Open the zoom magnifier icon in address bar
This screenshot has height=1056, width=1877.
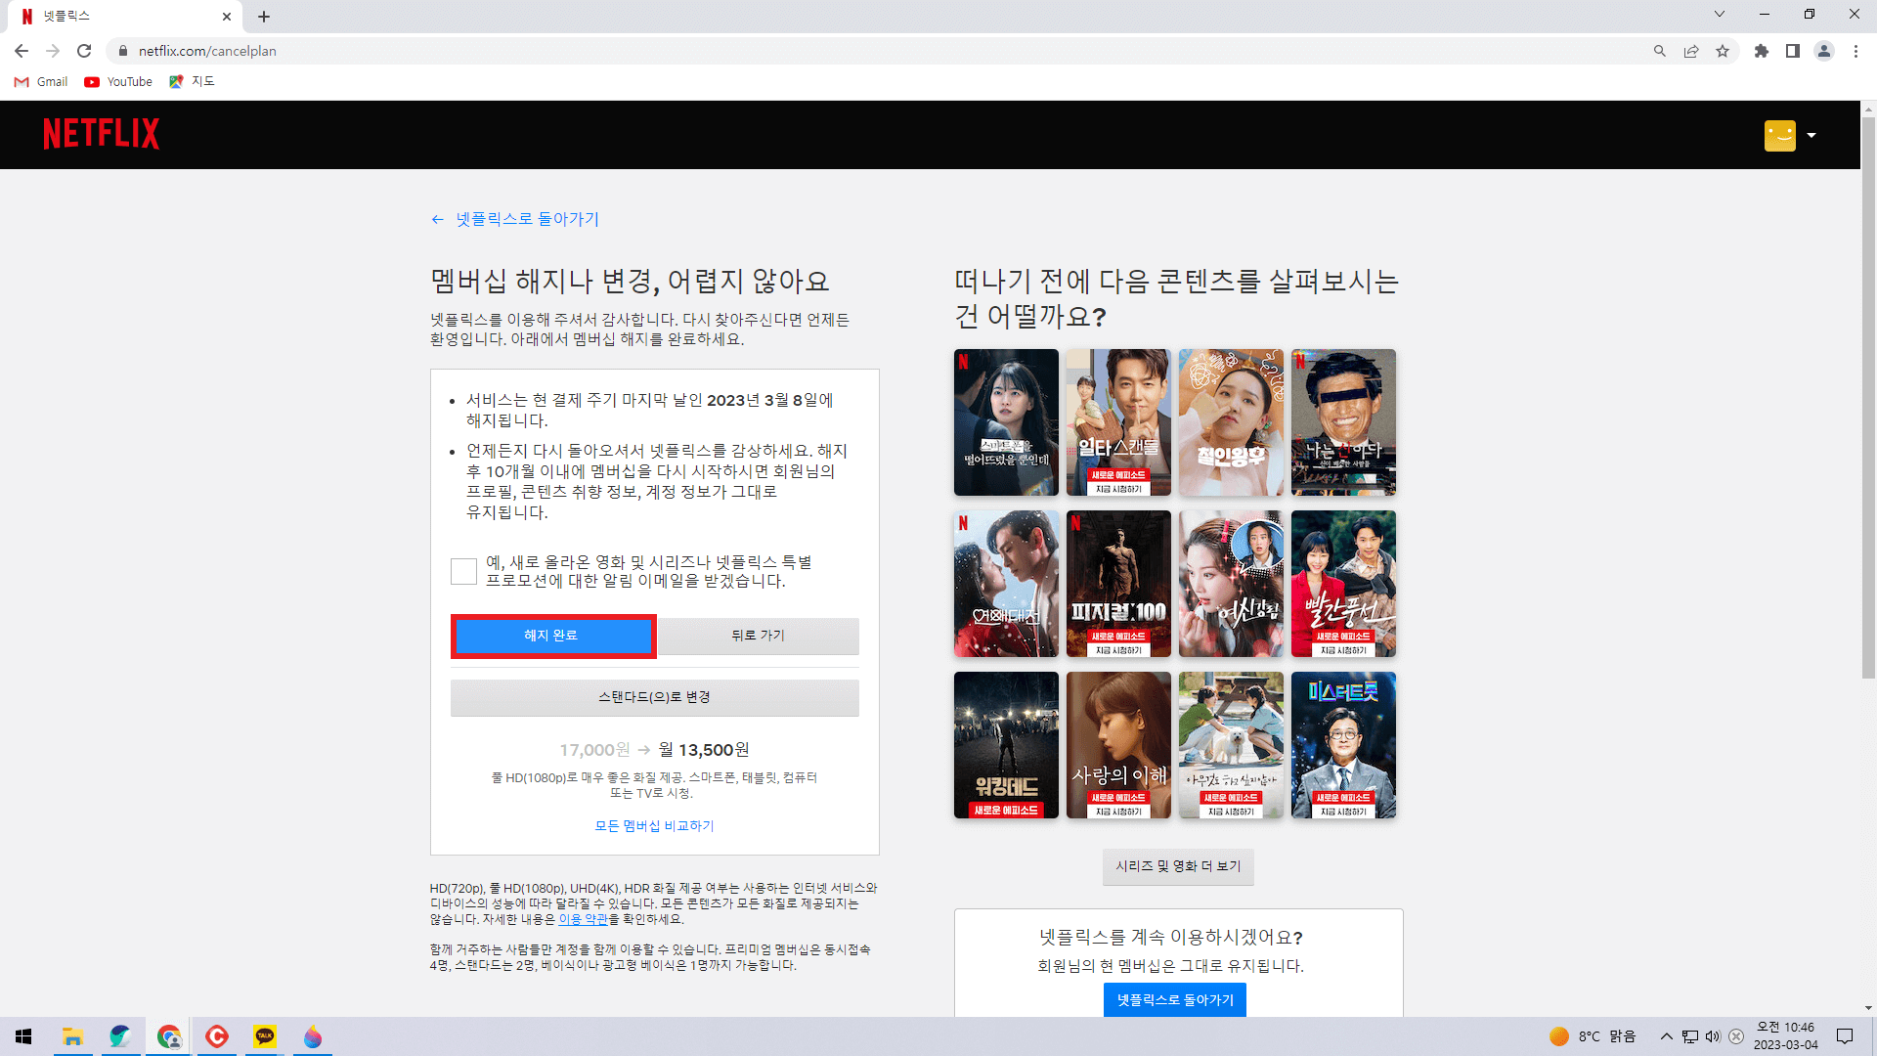[1659, 51]
